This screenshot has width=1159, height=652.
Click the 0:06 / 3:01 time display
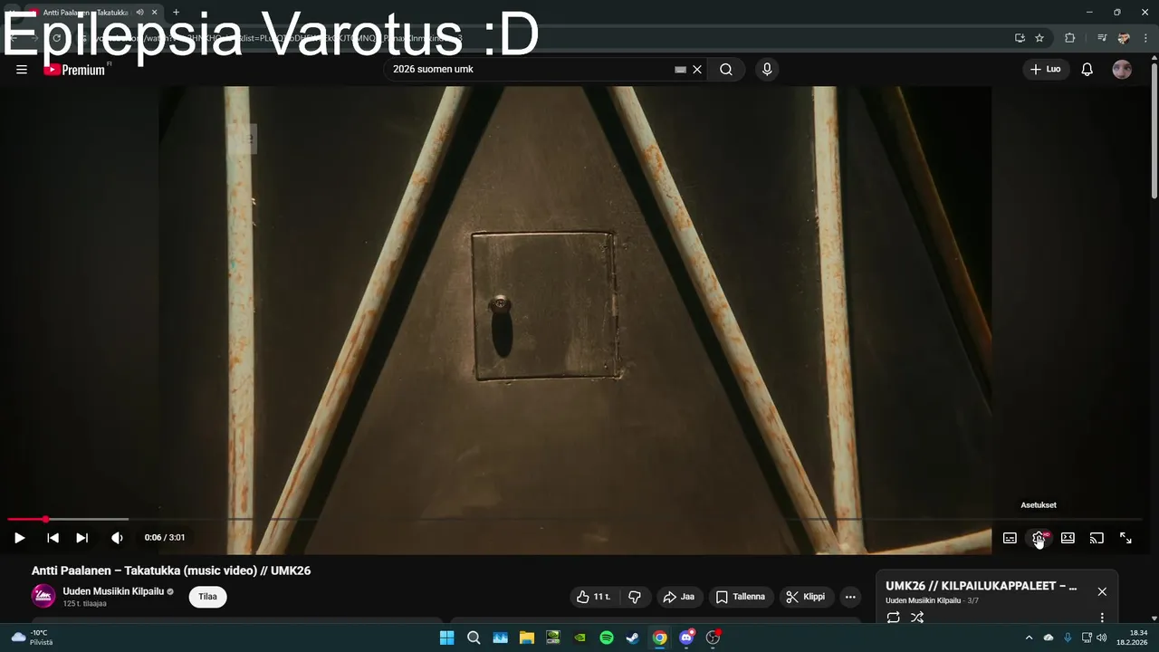(165, 538)
